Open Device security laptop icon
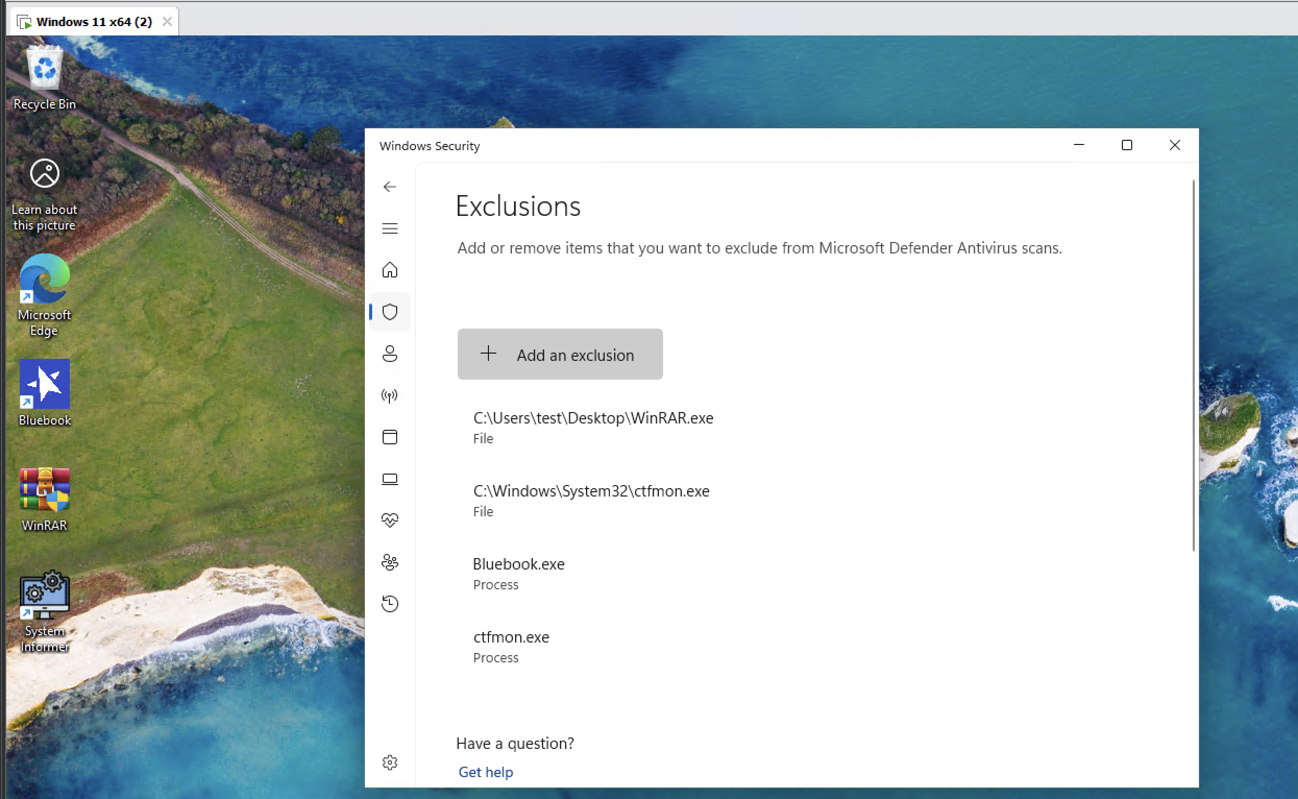1298x799 pixels. (x=390, y=479)
